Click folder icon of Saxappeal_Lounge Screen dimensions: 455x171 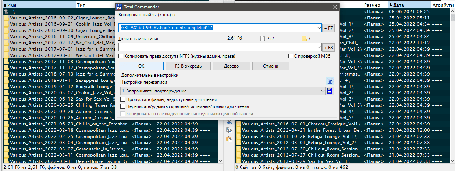(6, 80)
